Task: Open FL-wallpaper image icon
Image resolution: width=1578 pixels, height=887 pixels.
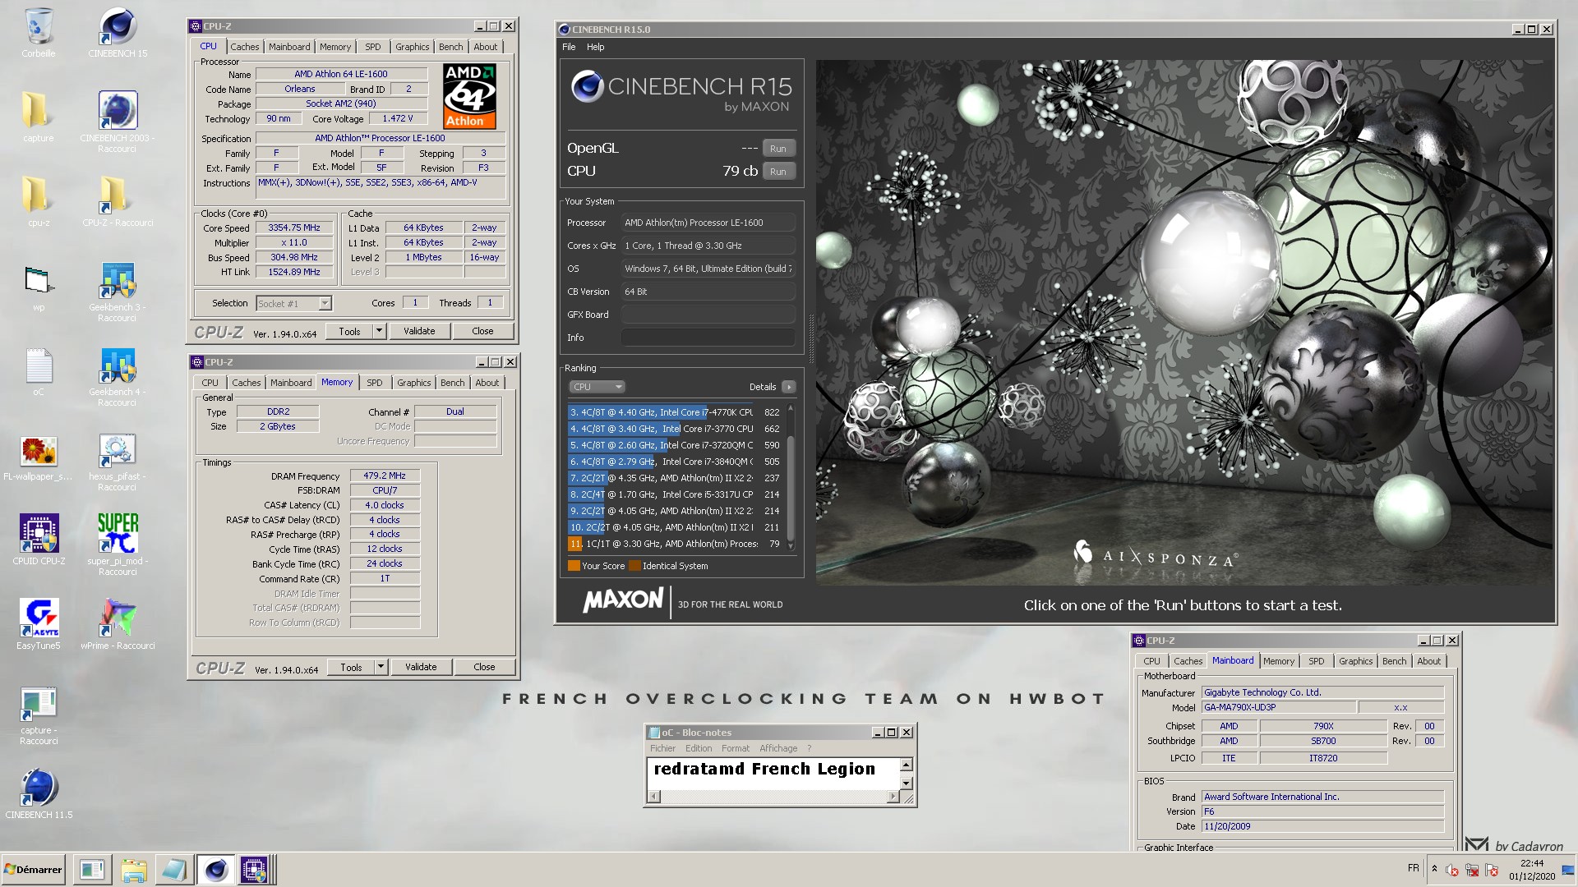Action: (39, 458)
